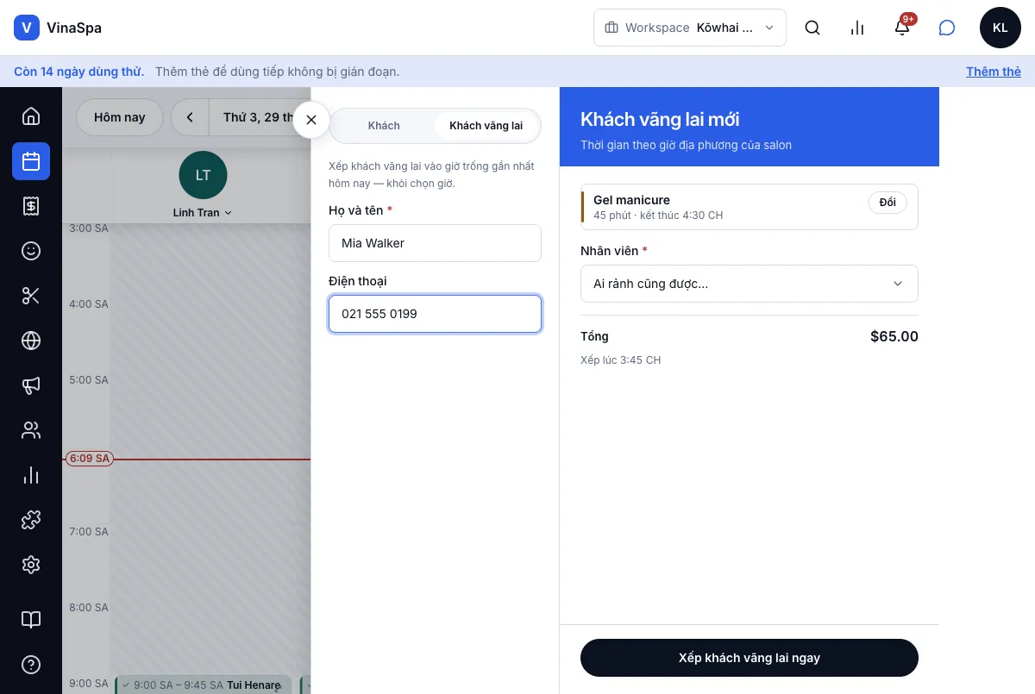Click the Gel manicure service card
Image resolution: width=1035 pixels, height=694 pixels.
tap(750, 207)
